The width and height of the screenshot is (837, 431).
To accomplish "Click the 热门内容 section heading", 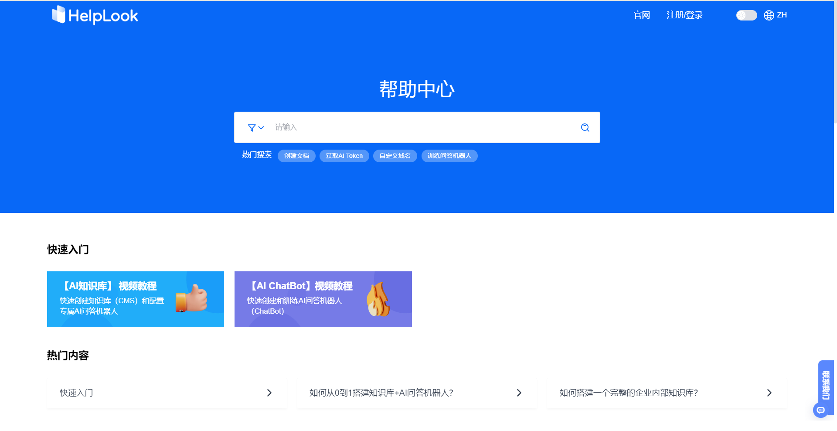I will click(x=68, y=356).
